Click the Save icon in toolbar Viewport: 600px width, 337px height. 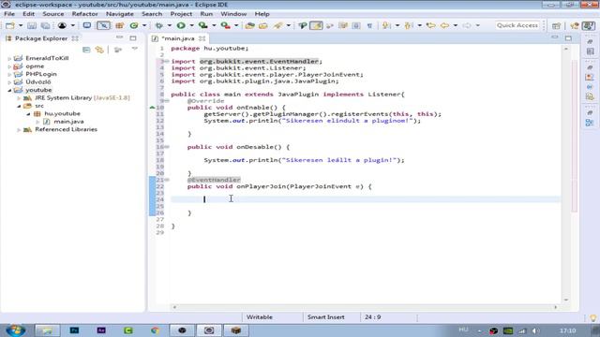(x=32, y=25)
